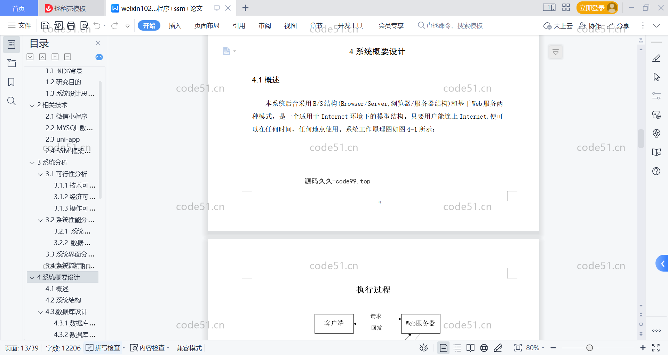Click the 立即登录 button
The height and width of the screenshot is (355, 668).
597,8
